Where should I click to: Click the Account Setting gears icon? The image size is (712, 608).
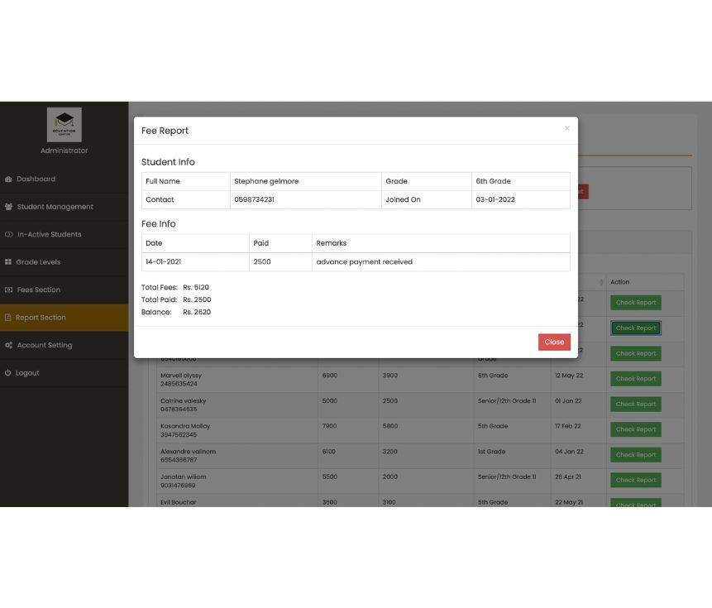coord(8,346)
